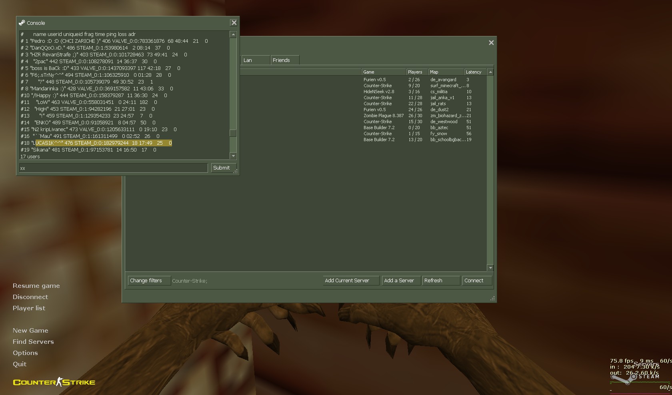Sort servers by Latency column
Image resolution: width=672 pixels, height=395 pixels.
pyautogui.click(x=475, y=72)
